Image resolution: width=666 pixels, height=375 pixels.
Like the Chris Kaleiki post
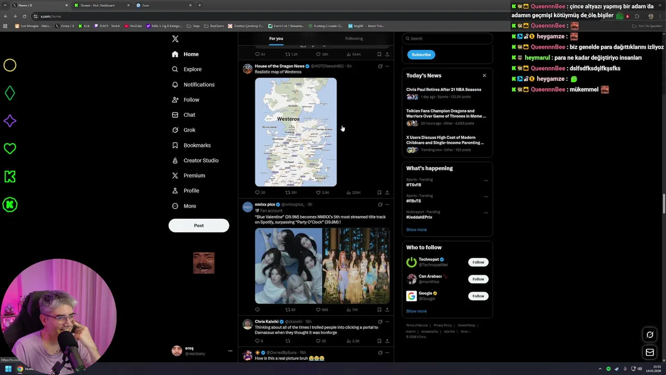(x=321, y=341)
